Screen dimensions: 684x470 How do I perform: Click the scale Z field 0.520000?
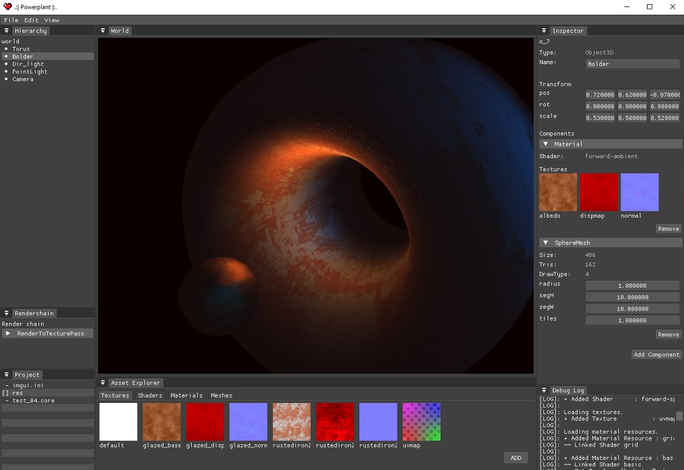[665, 118]
